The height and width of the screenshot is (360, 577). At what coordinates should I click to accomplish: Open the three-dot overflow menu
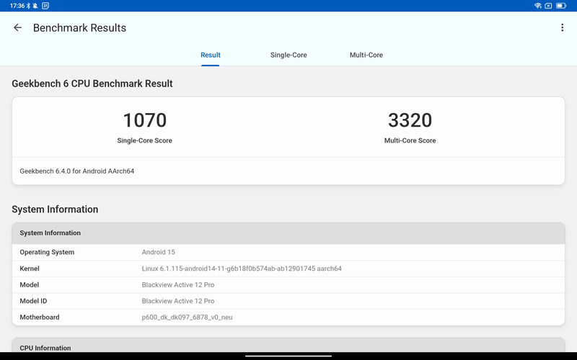coord(562,27)
